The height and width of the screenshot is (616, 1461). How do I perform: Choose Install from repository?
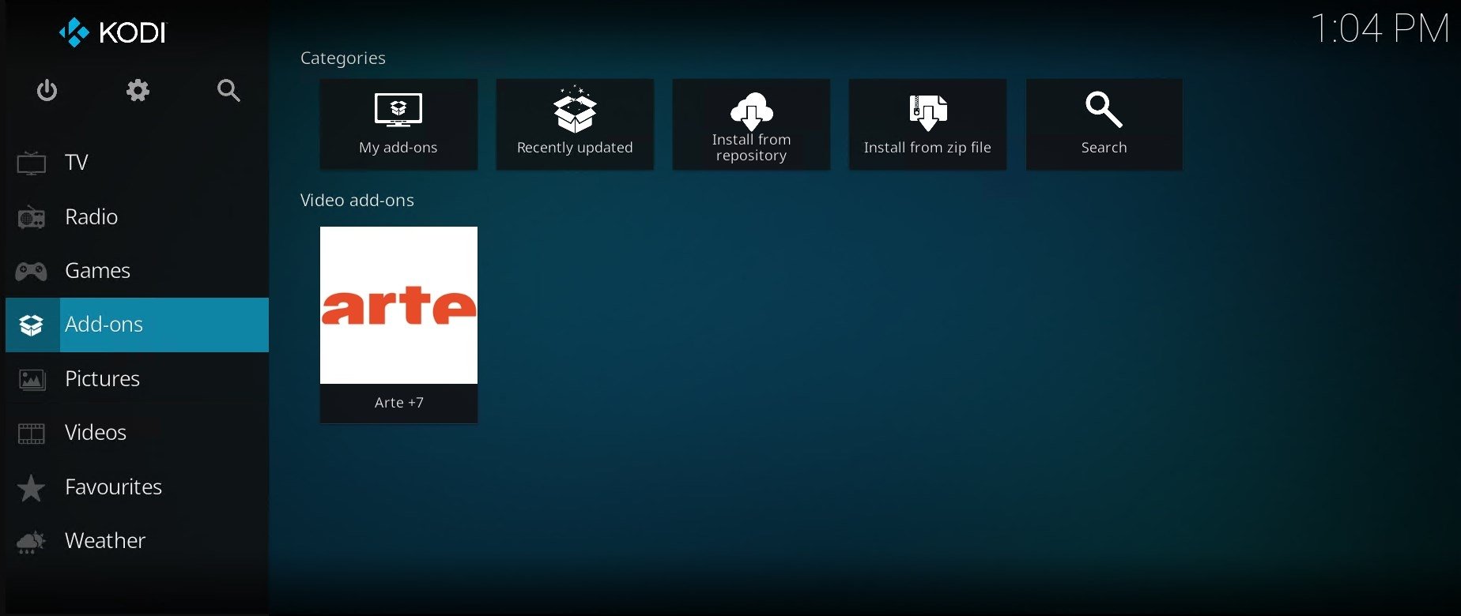coord(751,124)
